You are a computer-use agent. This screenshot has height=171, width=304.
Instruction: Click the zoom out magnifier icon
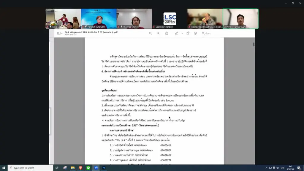tap(151, 33)
